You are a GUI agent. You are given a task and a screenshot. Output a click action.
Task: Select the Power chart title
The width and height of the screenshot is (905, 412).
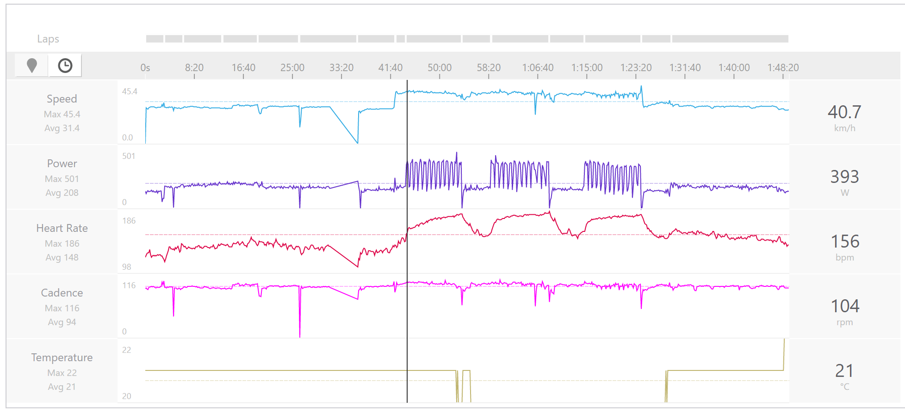pyautogui.click(x=62, y=164)
